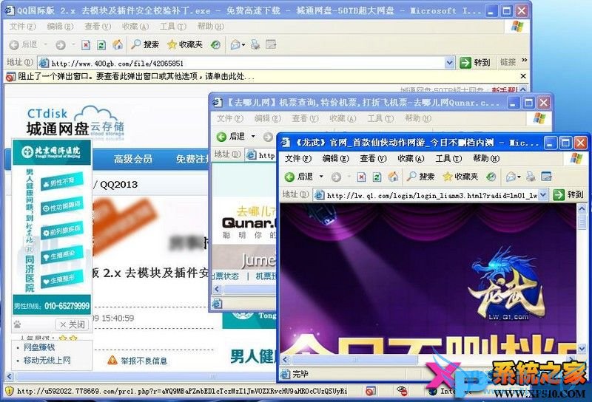Viewport: 592px width, 402px height.
Task: Click Edit page icon in 400gb window toolbar
Action: (271, 44)
